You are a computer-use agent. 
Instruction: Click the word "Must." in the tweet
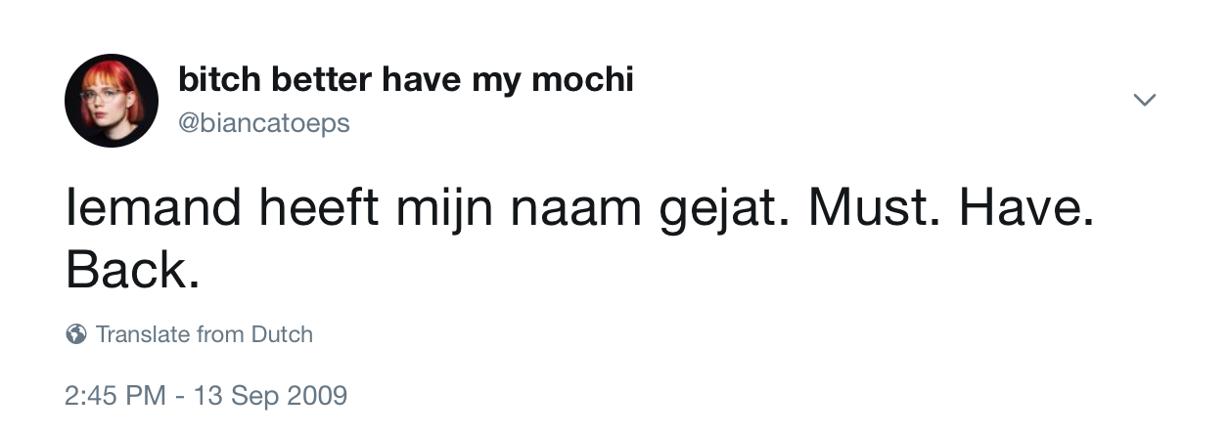tap(874, 210)
